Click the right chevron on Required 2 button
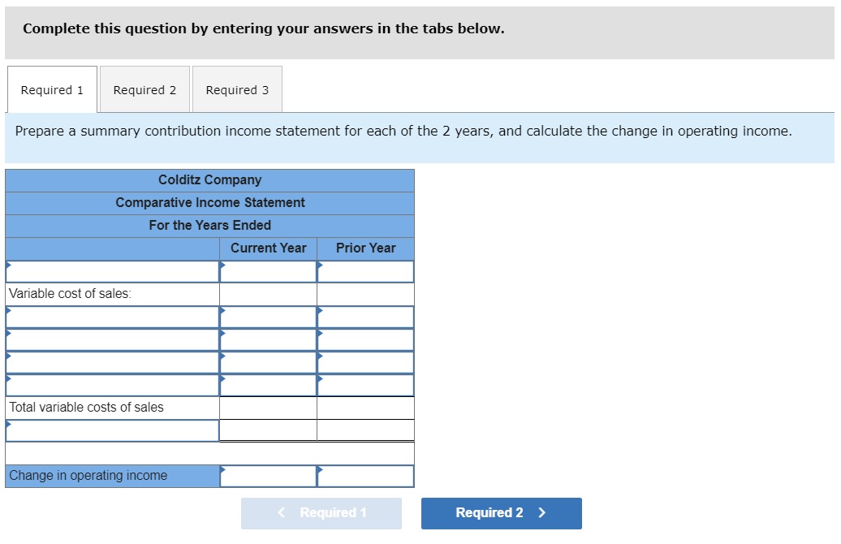 click(542, 513)
